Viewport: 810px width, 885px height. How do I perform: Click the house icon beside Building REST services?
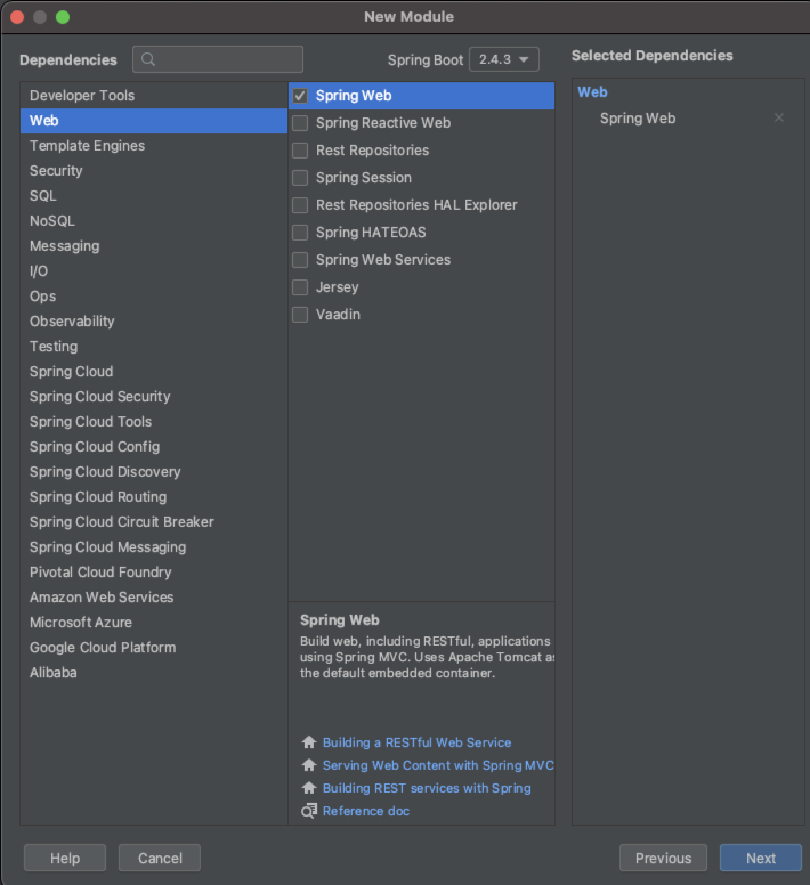309,788
